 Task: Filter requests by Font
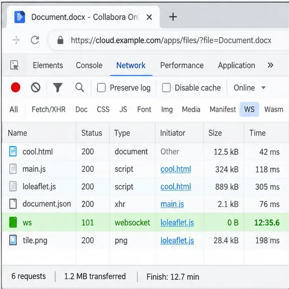(x=144, y=109)
